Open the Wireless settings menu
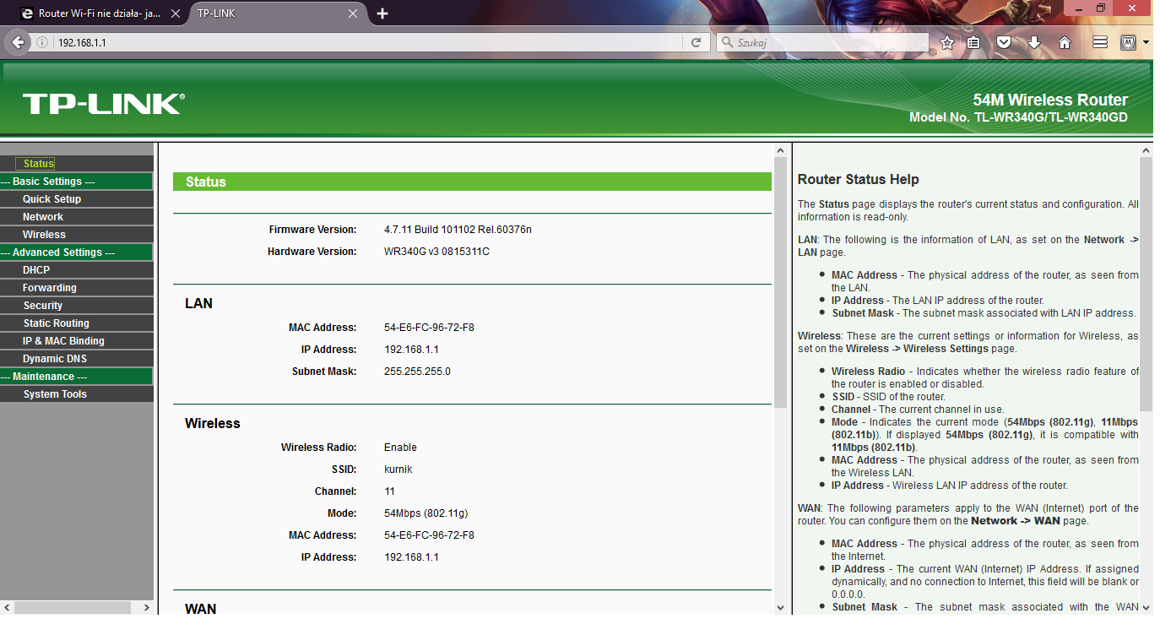Image resolution: width=1160 pixels, height=635 pixels. click(44, 235)
